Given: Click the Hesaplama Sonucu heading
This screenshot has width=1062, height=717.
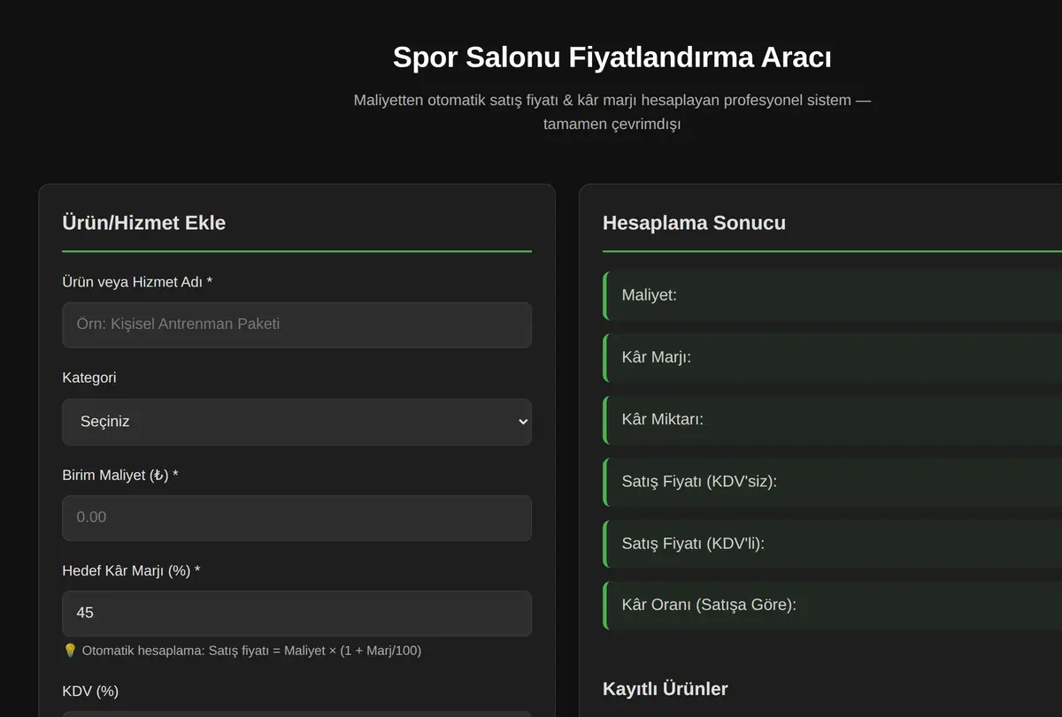Looking at the screenshot, I should pyautogui.click(x=694, y=223).
